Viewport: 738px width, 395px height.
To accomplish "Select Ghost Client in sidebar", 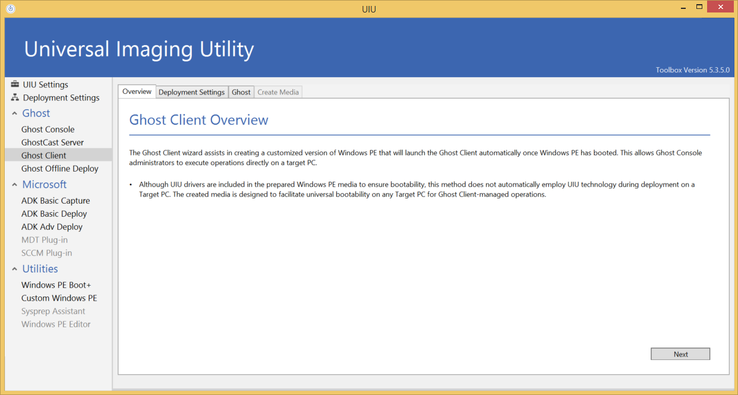I will point(58,155).
